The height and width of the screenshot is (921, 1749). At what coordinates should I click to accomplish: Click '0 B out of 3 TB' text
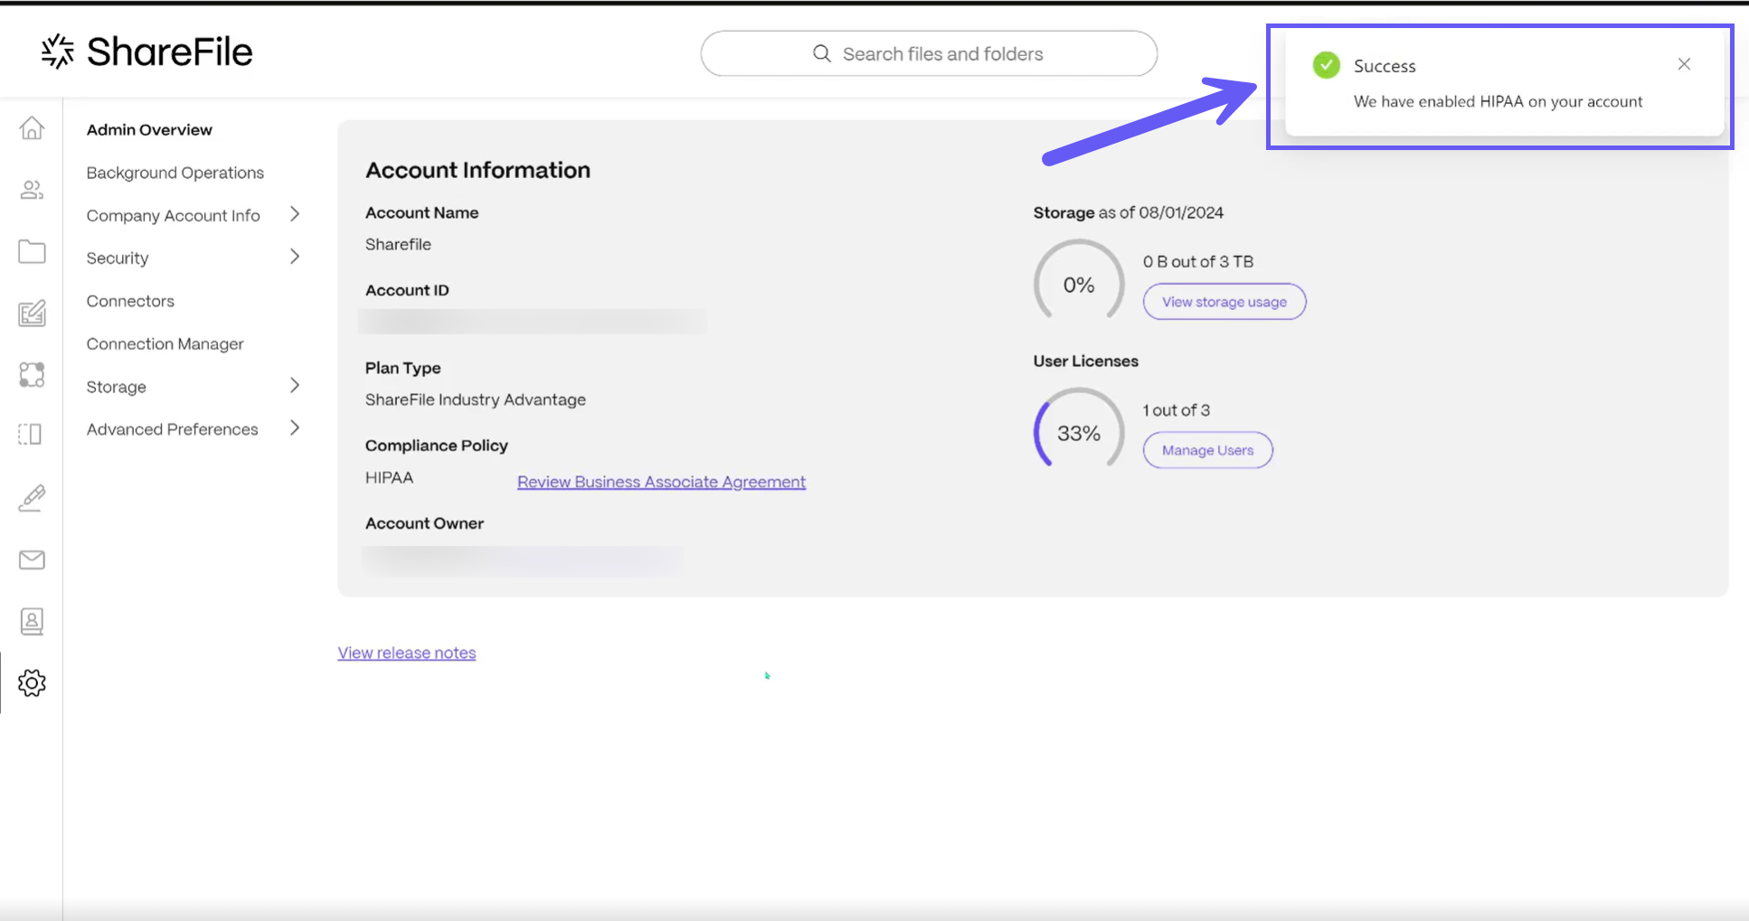1198,261
